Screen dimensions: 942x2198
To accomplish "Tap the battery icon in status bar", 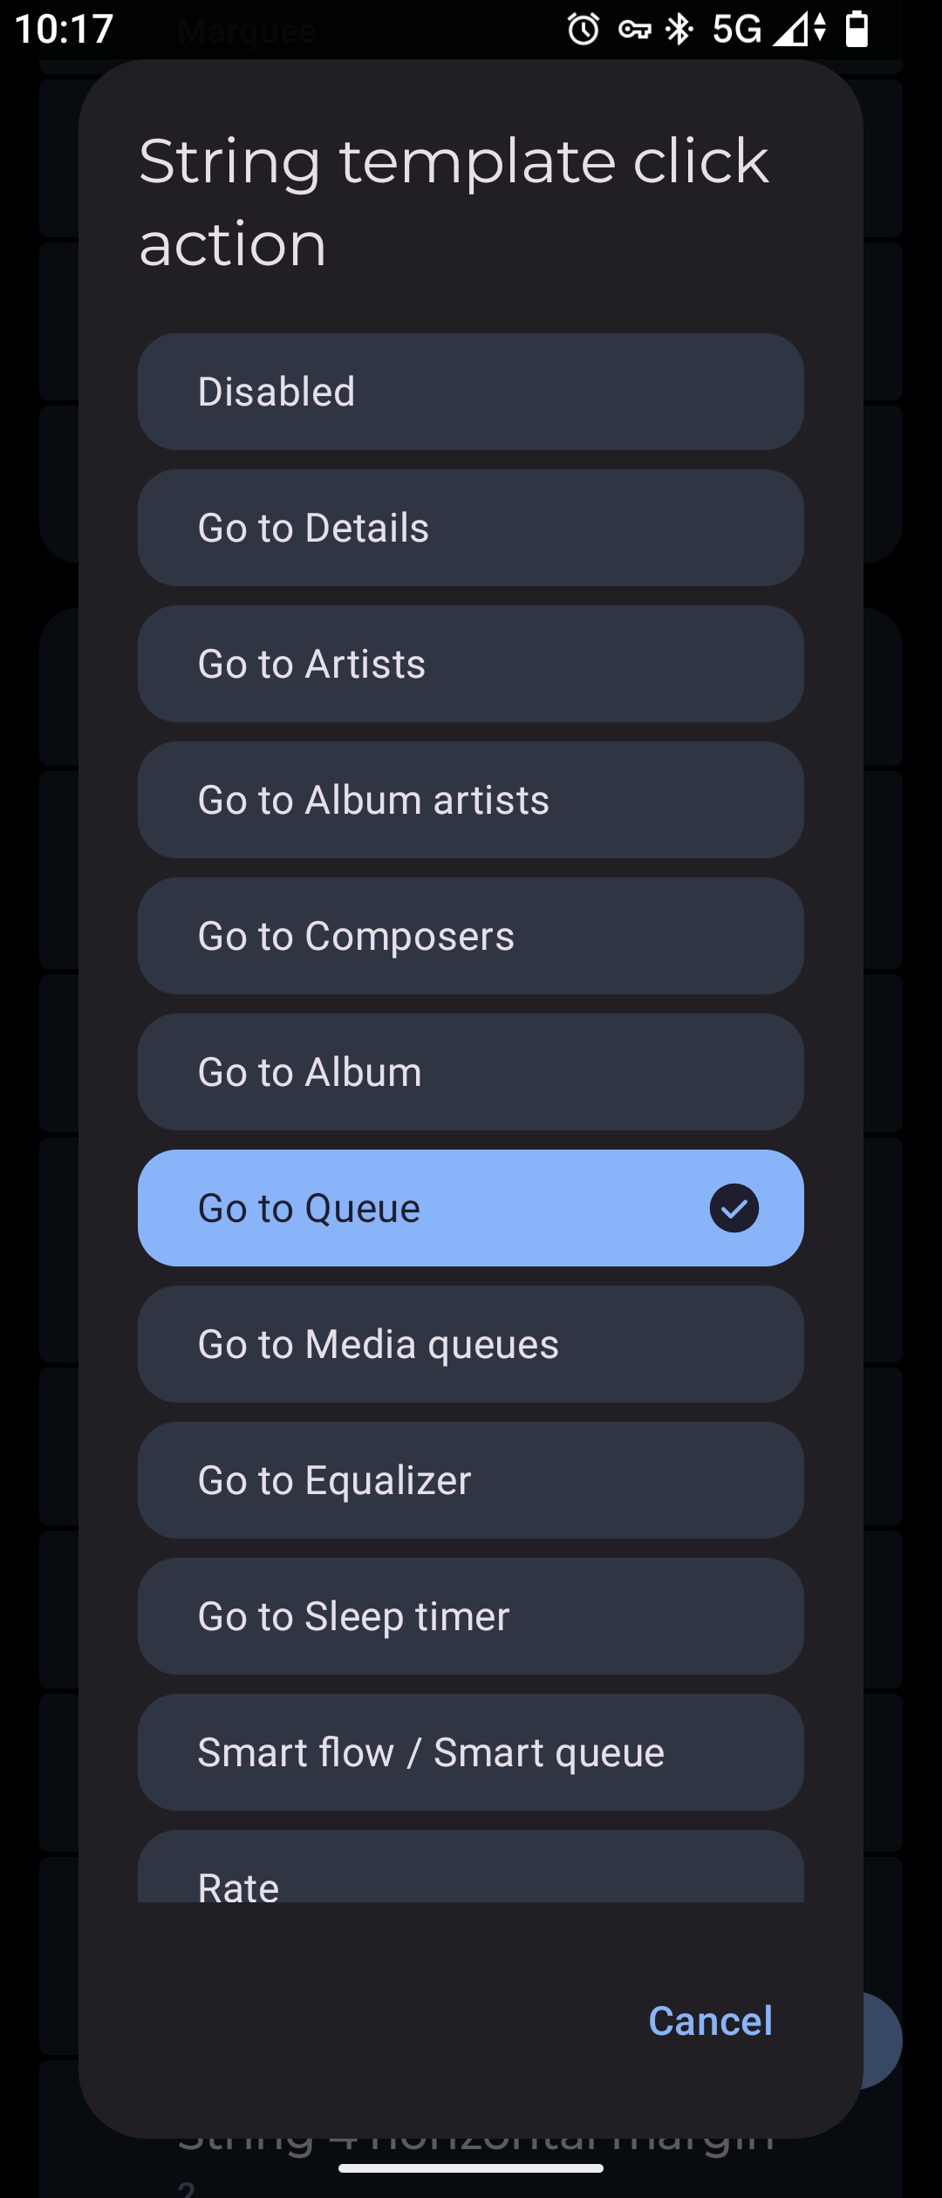I will [x=857, y=29].
